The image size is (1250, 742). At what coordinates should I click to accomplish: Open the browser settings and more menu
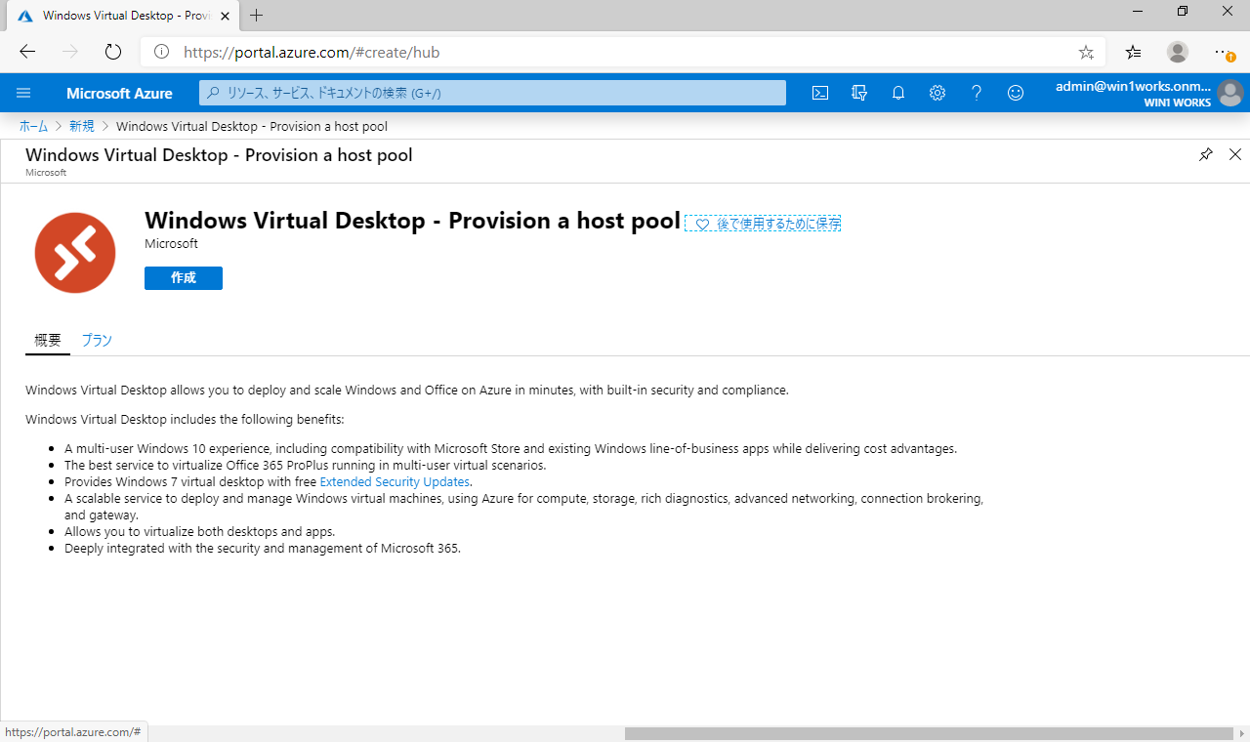[1223, 52]
